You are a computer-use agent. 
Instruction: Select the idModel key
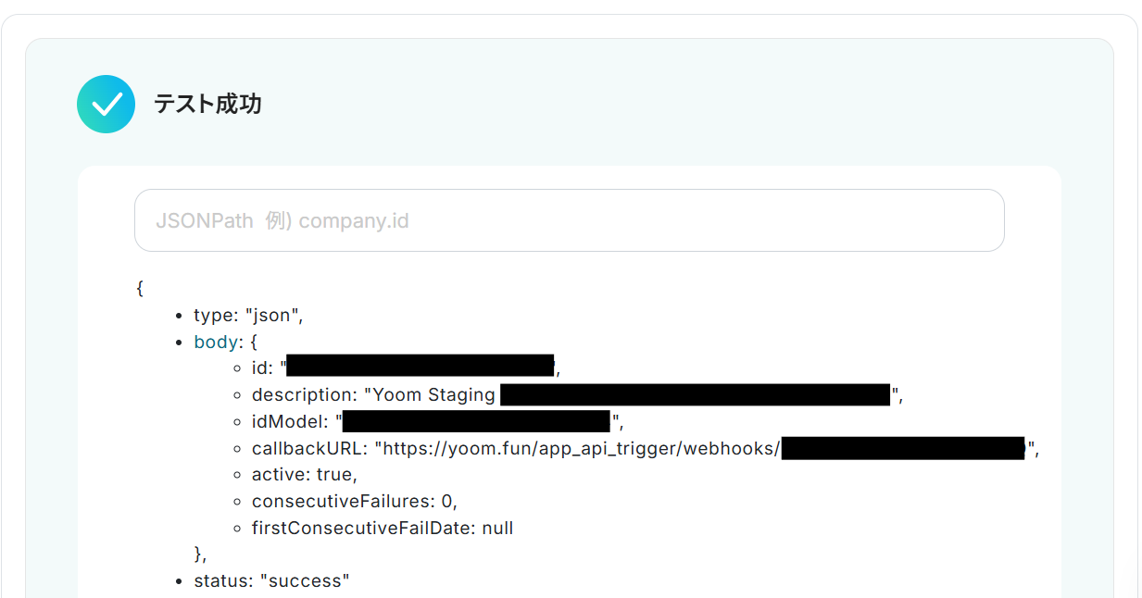tap(288, 422)
